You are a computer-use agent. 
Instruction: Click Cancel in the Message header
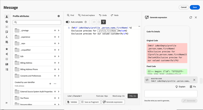184,7
